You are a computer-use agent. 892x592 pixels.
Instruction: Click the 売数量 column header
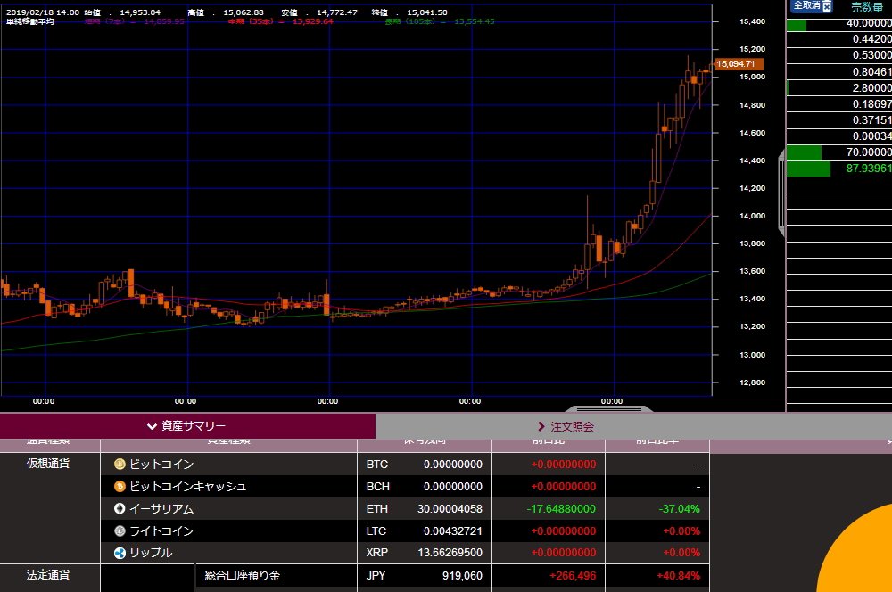point(867,7)
